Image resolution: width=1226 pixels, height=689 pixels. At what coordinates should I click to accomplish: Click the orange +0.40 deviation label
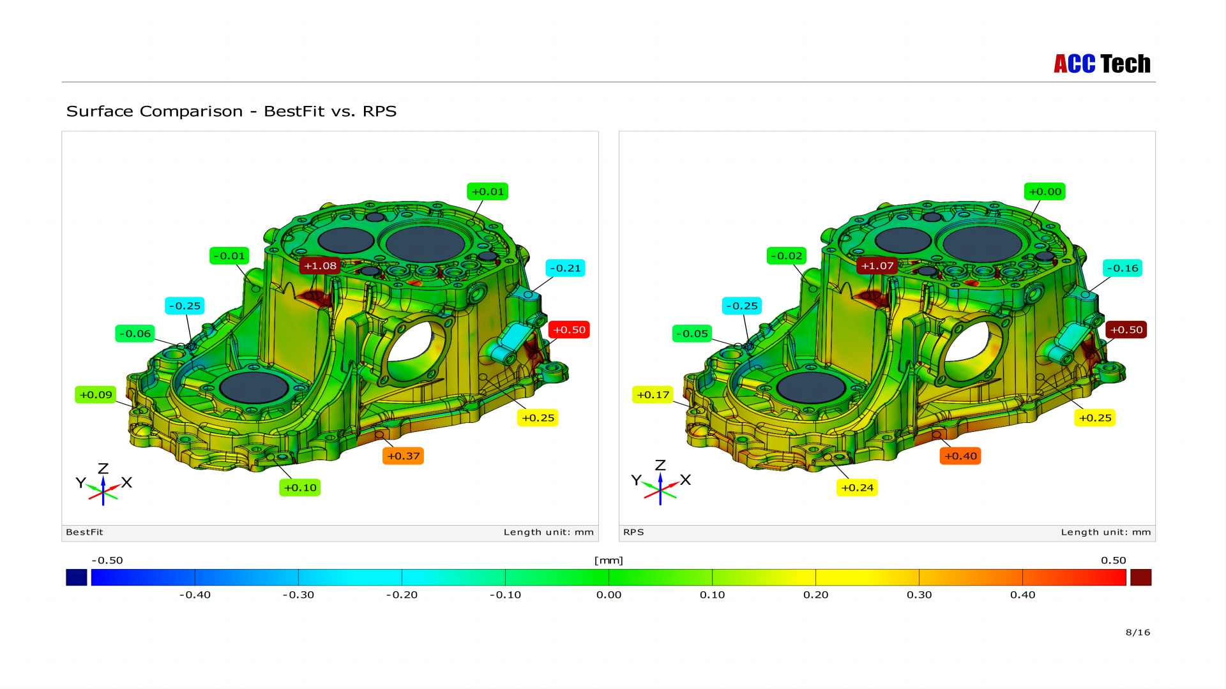click(960, 456)
